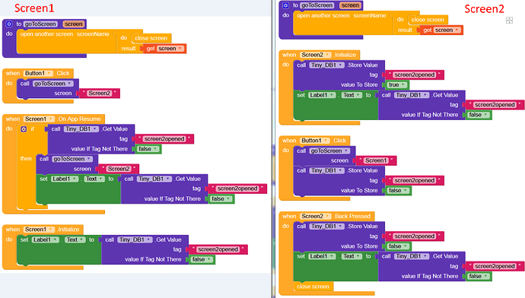This screenshot has height=298, width=525.
Task: Click the get screen variable block in Screen1 procedure
Action: [165, 49]
